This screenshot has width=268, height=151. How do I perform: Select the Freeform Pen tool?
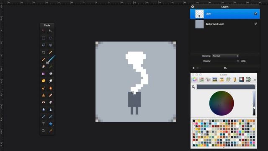pyautogui.click(x=51, y=117)
